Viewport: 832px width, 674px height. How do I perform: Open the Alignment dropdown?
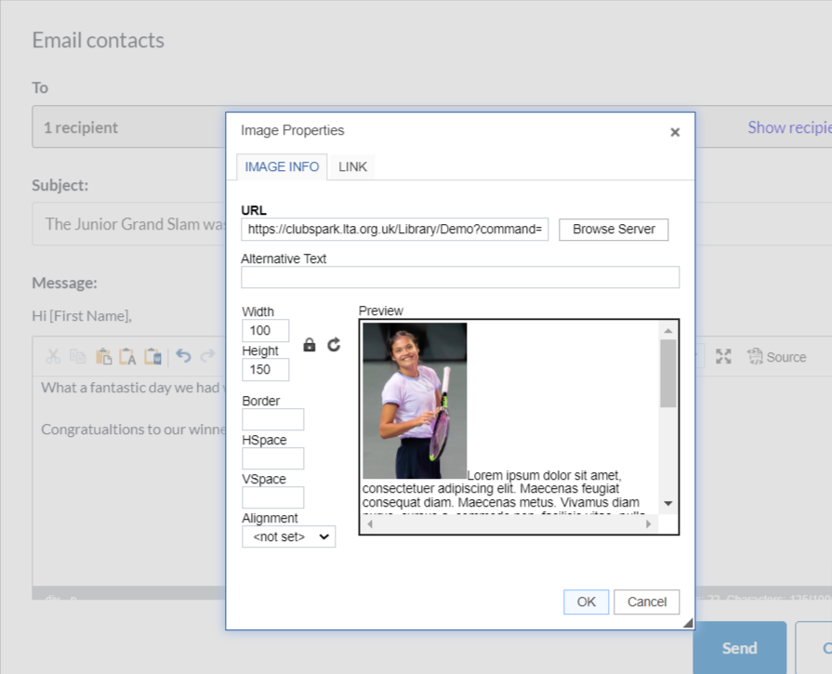pos(289,536)
